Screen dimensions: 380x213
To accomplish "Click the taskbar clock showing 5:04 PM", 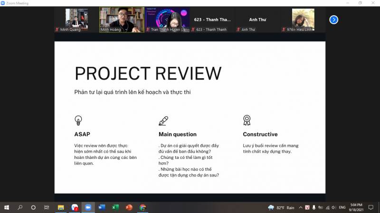I will click(356, 207).
